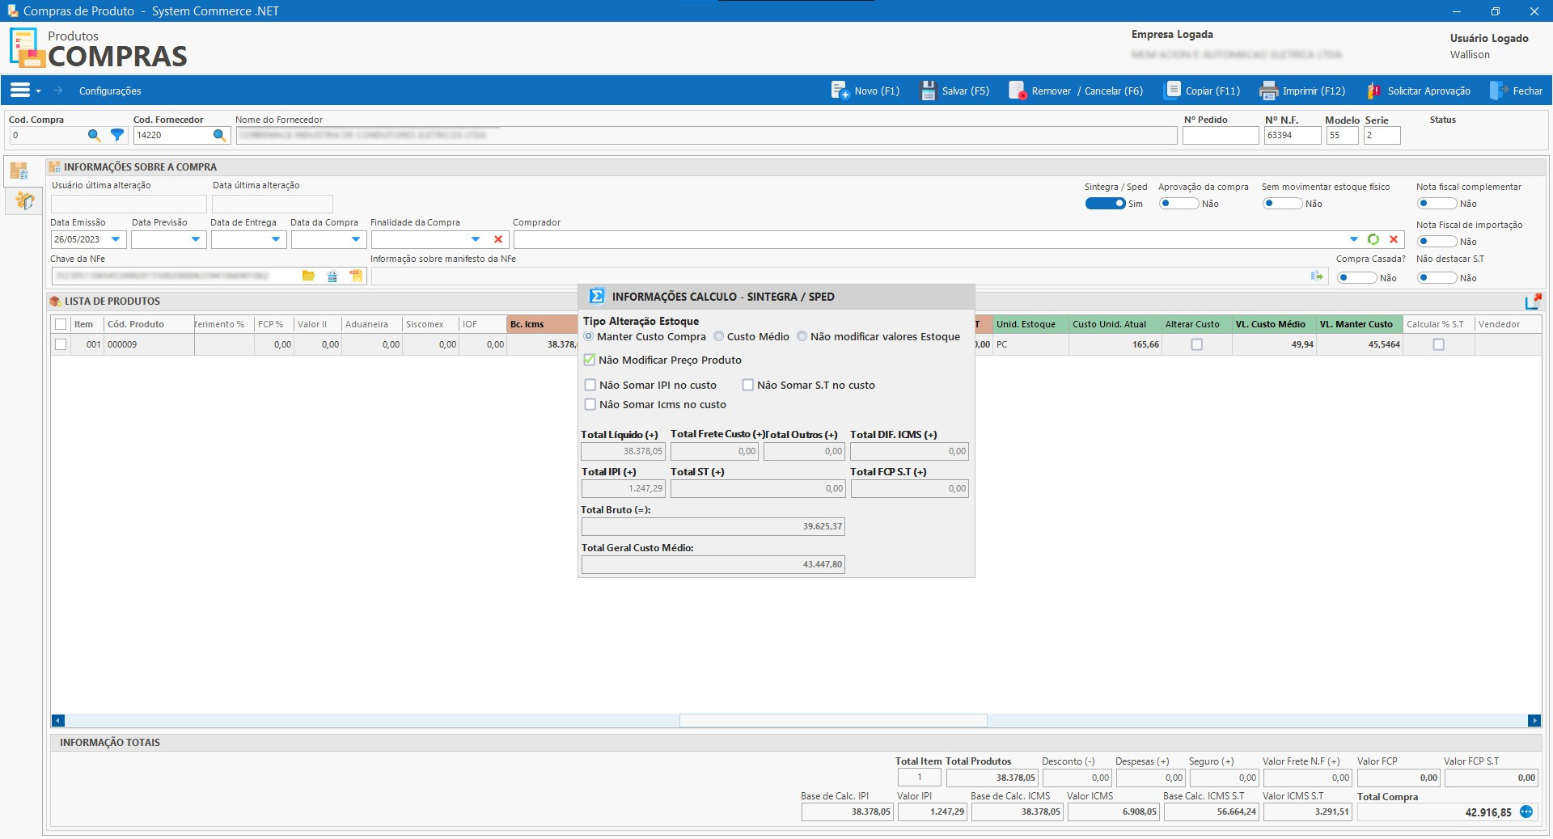Select the Custo Médio radio option

tap(718, 337)
